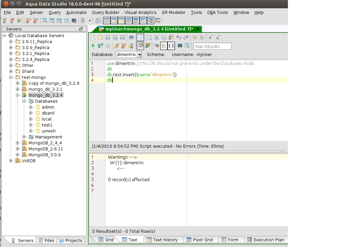The width and height of the screenshot is (337, 247).
Task: Close the myUser#mongo_db_3.2.4 editor tab
Action: [x=198, y=29]
